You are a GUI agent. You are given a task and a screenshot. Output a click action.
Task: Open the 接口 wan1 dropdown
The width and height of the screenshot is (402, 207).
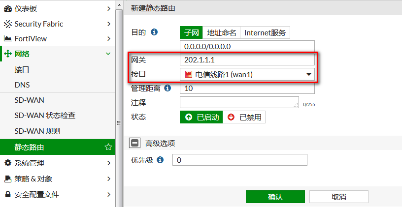[x=247, y=74]
